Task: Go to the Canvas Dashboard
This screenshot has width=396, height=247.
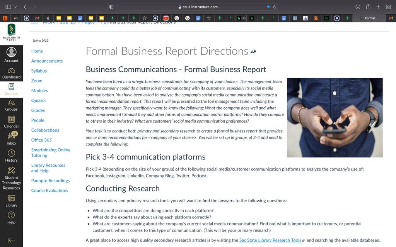Action: point(11,73)
